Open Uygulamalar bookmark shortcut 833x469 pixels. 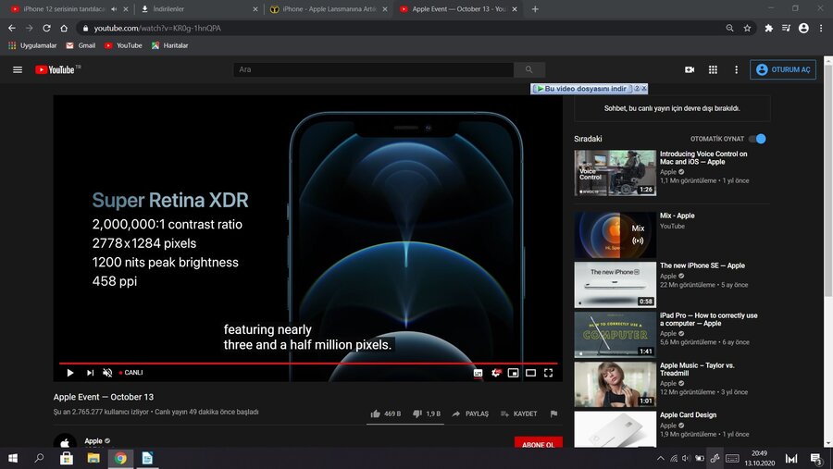pos(32,45)
